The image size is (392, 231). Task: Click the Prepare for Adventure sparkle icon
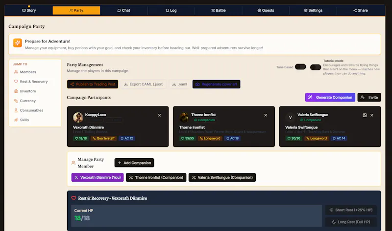click(18, 43)
